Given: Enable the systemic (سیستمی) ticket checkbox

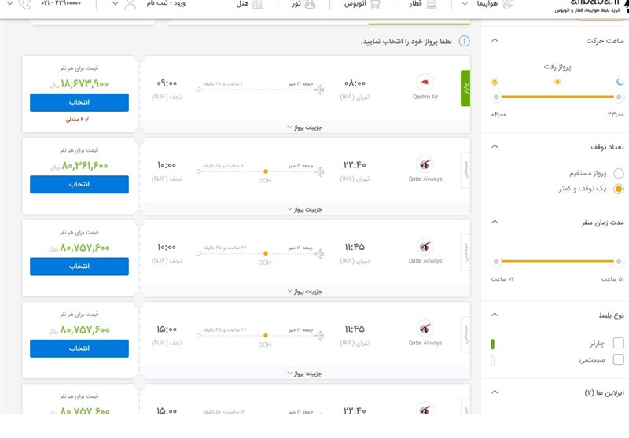Looking at the screenshot, I should 619,360.
